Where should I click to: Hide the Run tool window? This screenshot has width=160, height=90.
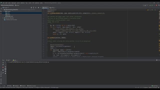159,60
